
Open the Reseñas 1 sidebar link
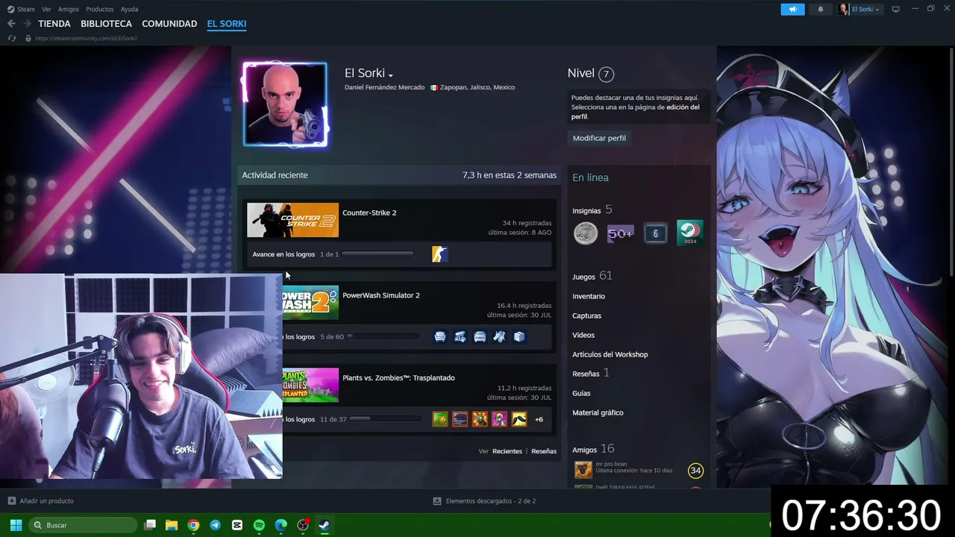pyautogui.click(x=591, y=373)
